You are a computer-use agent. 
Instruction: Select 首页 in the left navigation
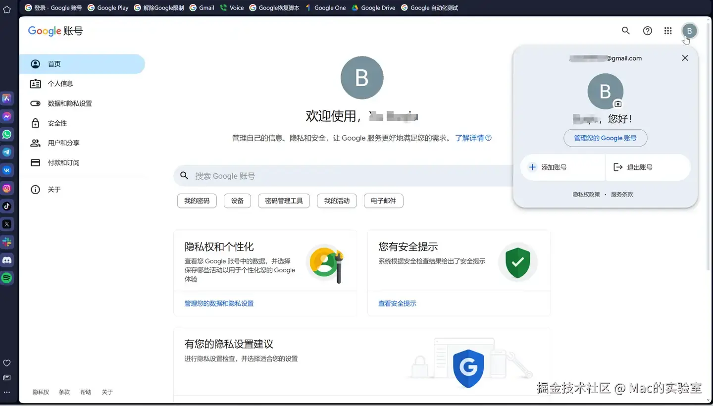pyautogui.click(x=82, y=64)
